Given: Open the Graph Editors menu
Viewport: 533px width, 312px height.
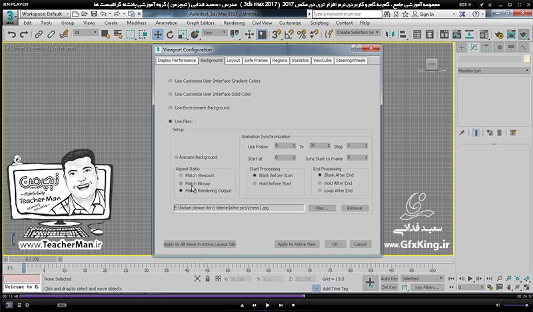Looking at the screenshot, I should pos(201,23).
